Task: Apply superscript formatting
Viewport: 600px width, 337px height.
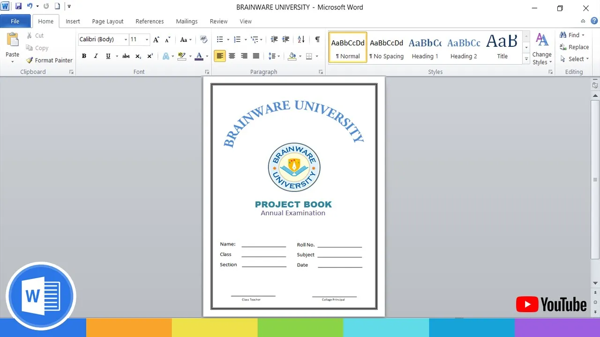Action: coord(150,56)
